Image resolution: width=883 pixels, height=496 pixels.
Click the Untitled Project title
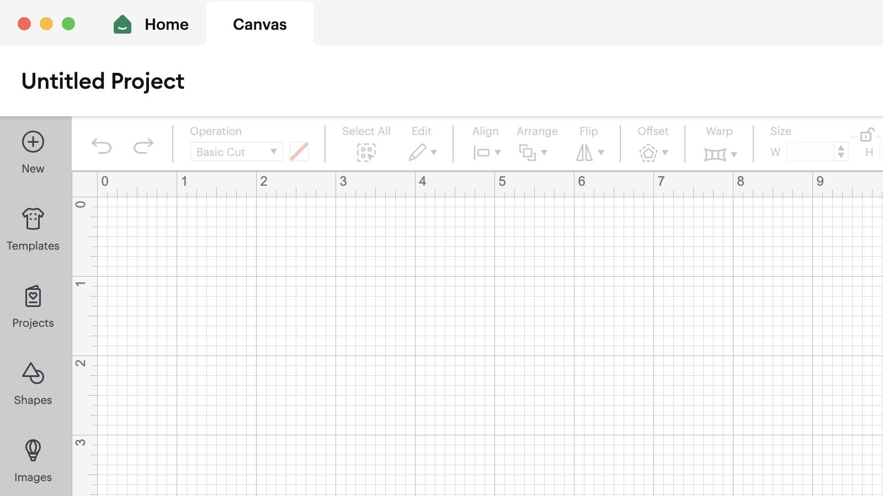tap(103, 82)
